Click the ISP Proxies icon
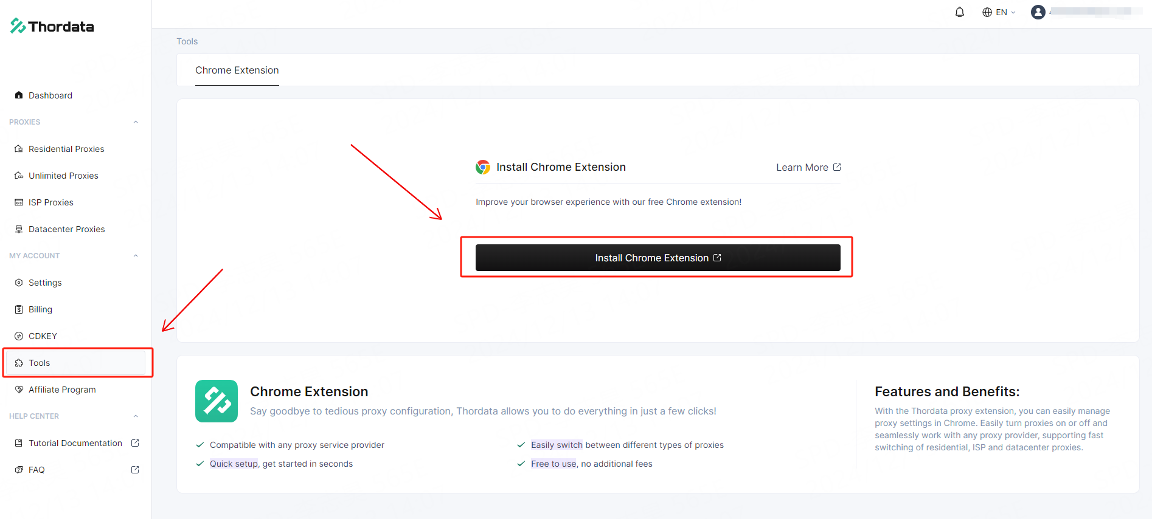This screenshot has width=1152, height=519. (x=19, y=202)
